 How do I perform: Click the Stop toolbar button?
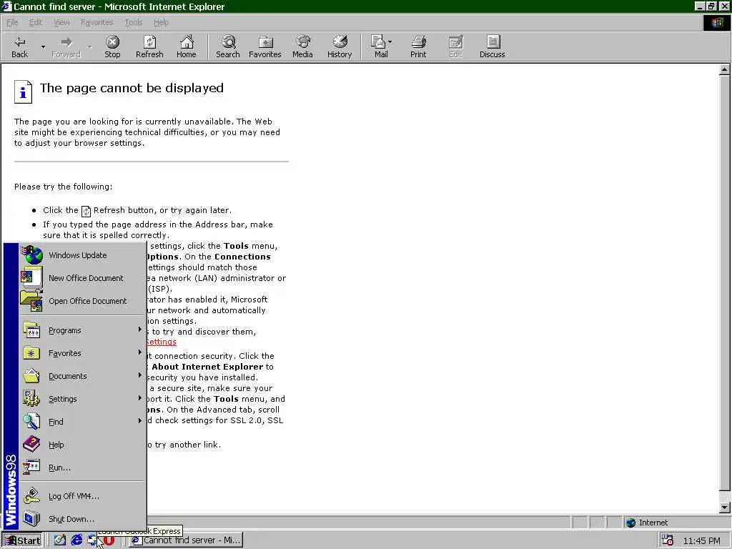click(x=112, y=46)
